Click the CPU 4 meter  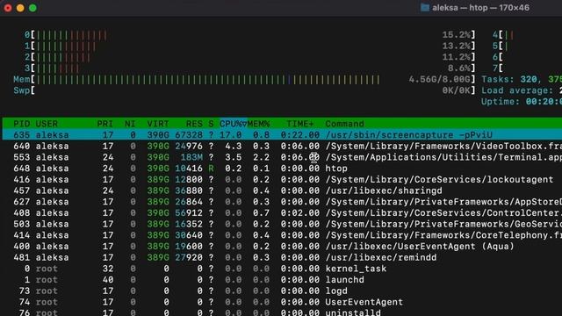click(x=527, y=35)
